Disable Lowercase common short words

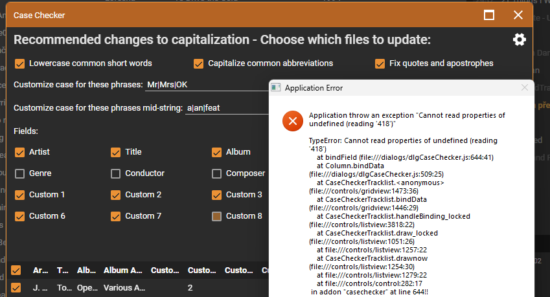[19, 63]
